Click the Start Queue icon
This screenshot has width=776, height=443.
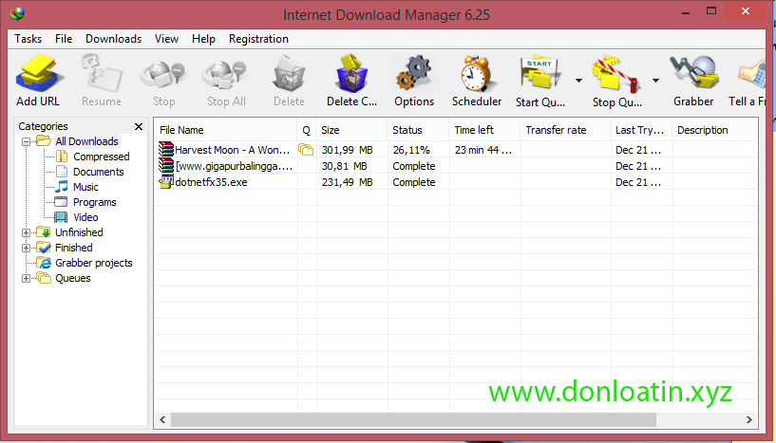(x=539, y=75)
